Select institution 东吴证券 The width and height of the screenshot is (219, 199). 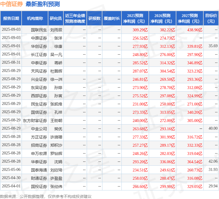(x=39, y=88)
